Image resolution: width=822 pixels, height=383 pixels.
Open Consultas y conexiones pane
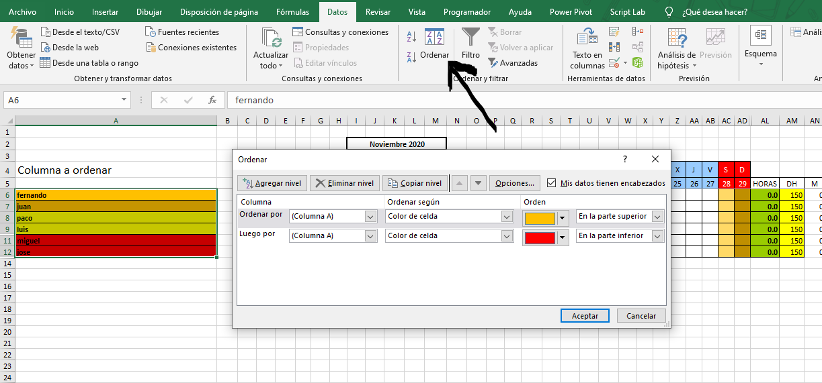341,32
